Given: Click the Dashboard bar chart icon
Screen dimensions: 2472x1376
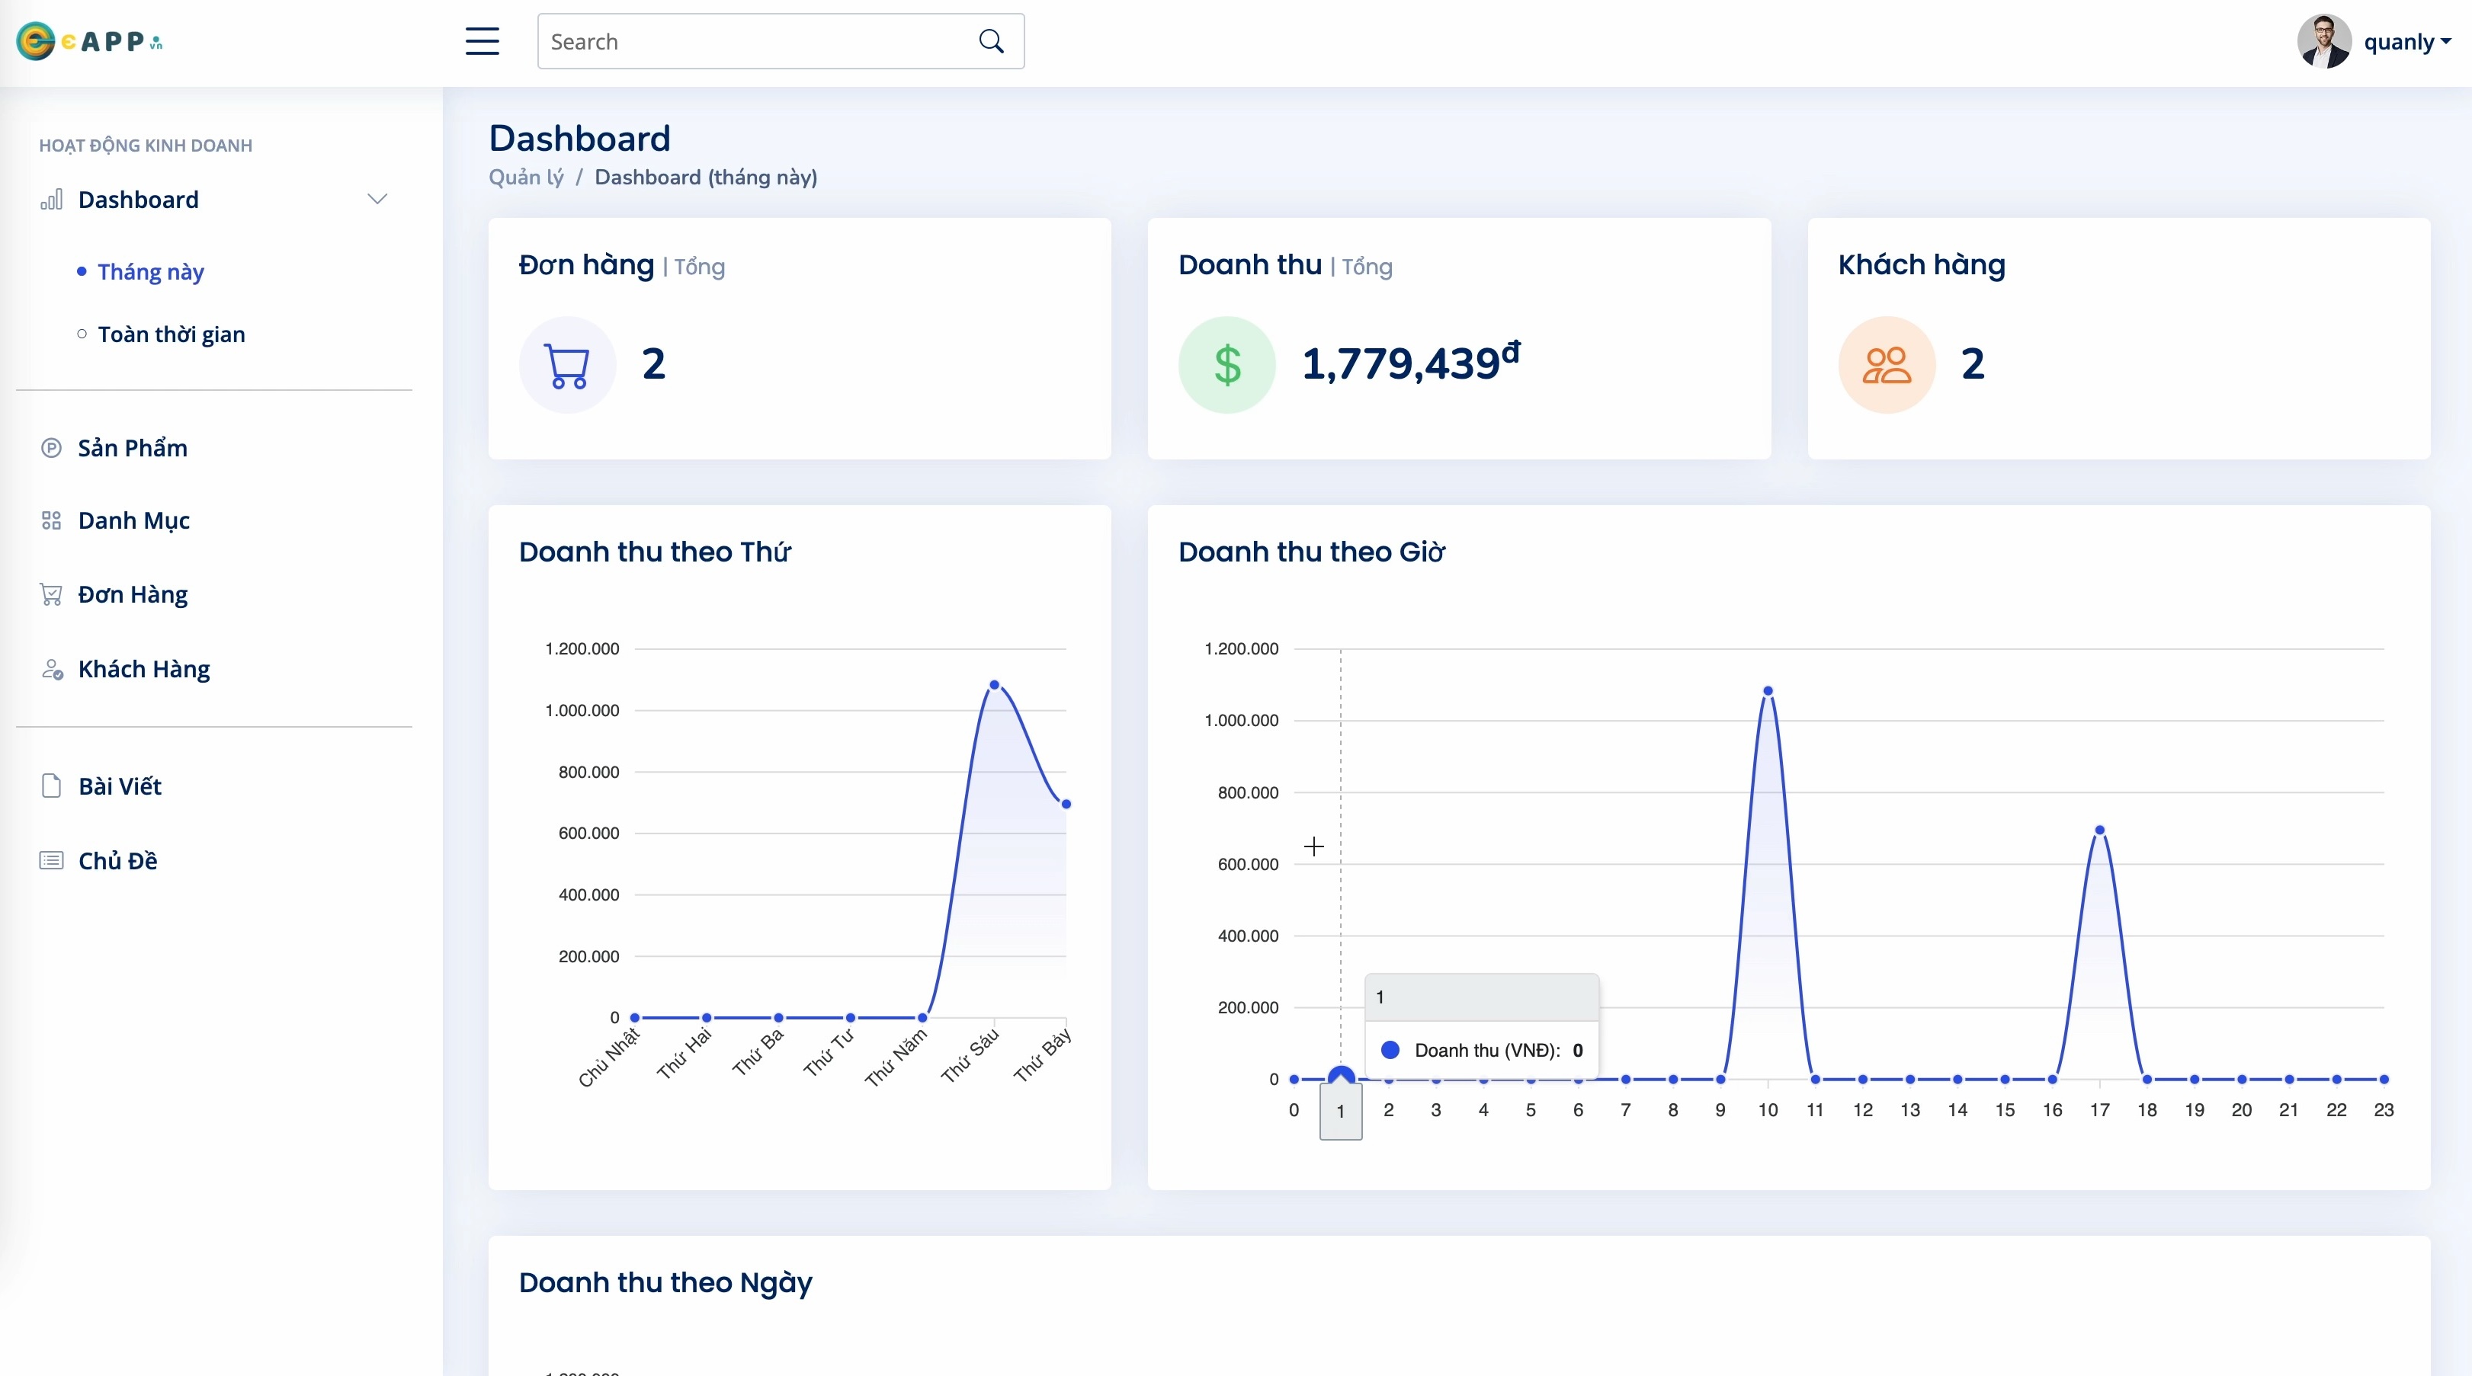Looking at the screenshot, I should tap(52, 200).
